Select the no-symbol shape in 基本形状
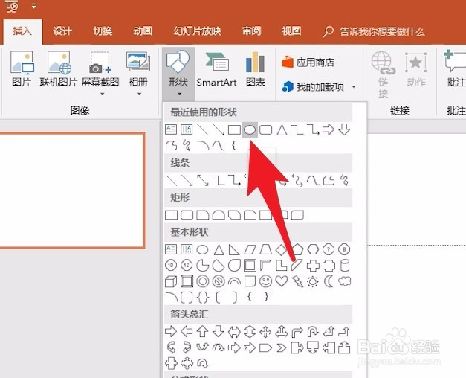 point(219,281)
